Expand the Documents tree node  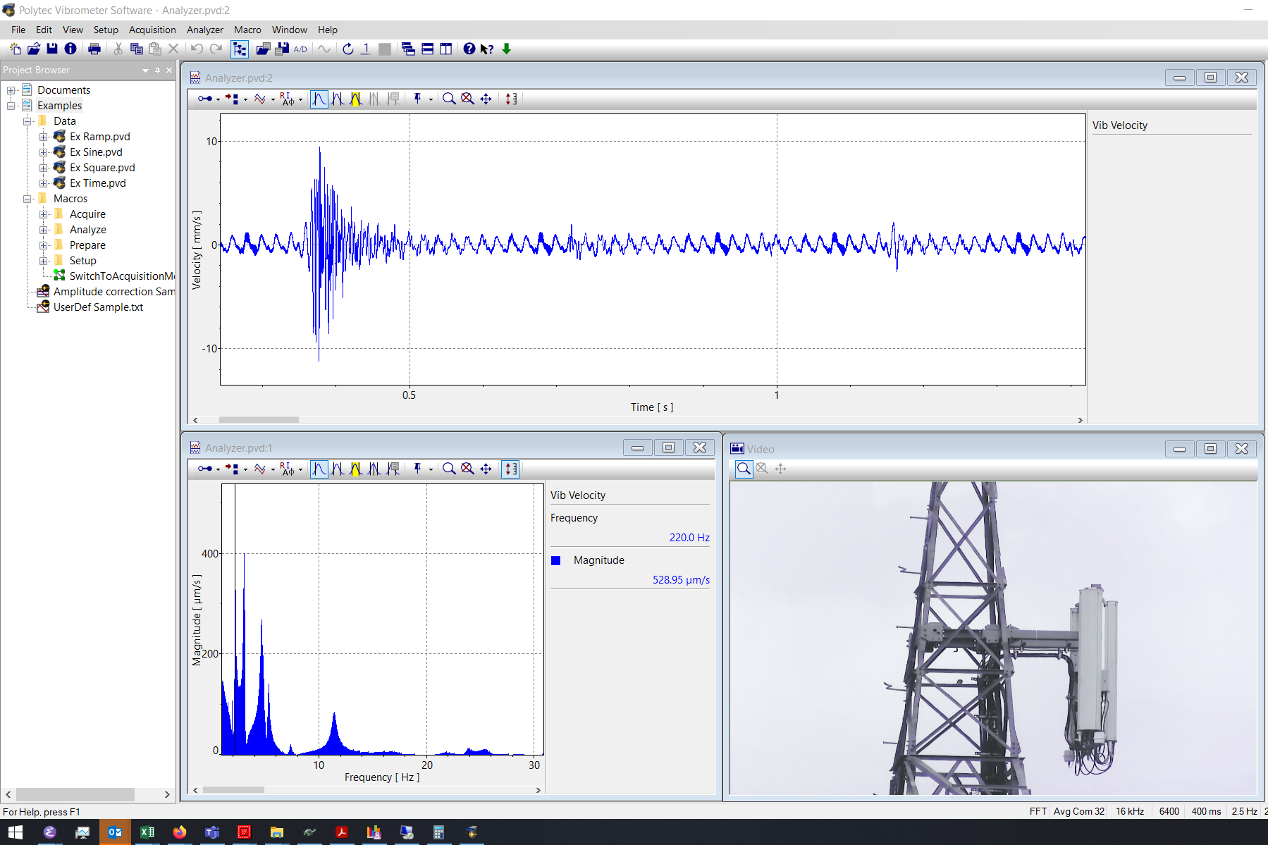point(11,90)
